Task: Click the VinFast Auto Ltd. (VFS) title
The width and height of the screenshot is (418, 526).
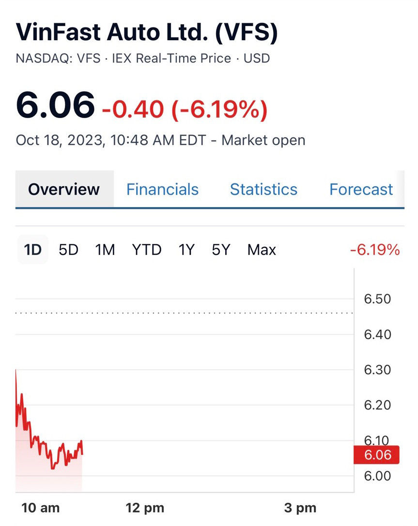Action: [147, 32]
